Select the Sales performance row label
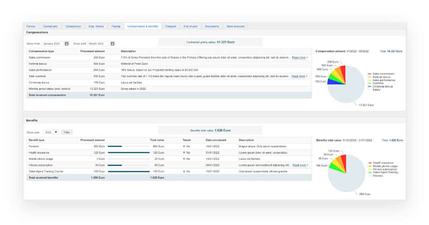This screenshot has height=225, width=429. tap(40, 70)
